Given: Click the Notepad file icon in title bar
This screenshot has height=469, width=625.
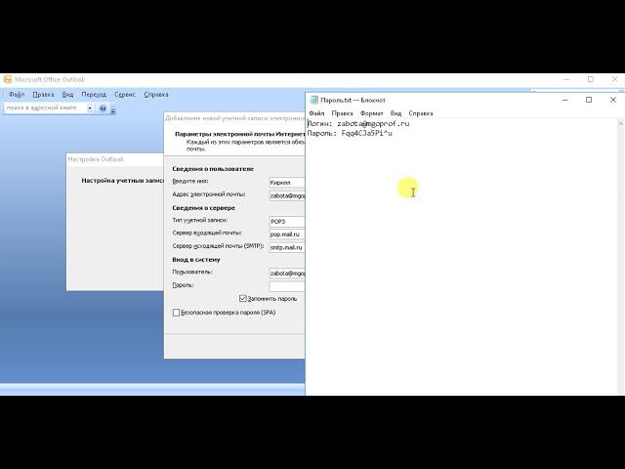Looking at the screenshot, I should (x=314, y=100).
